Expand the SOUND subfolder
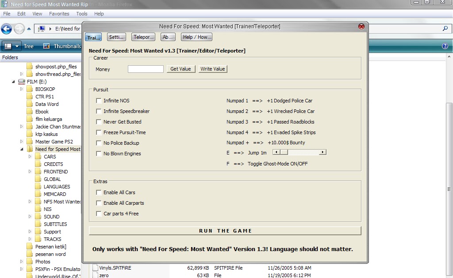Viewport: 453px width, 278px height. 30,216
